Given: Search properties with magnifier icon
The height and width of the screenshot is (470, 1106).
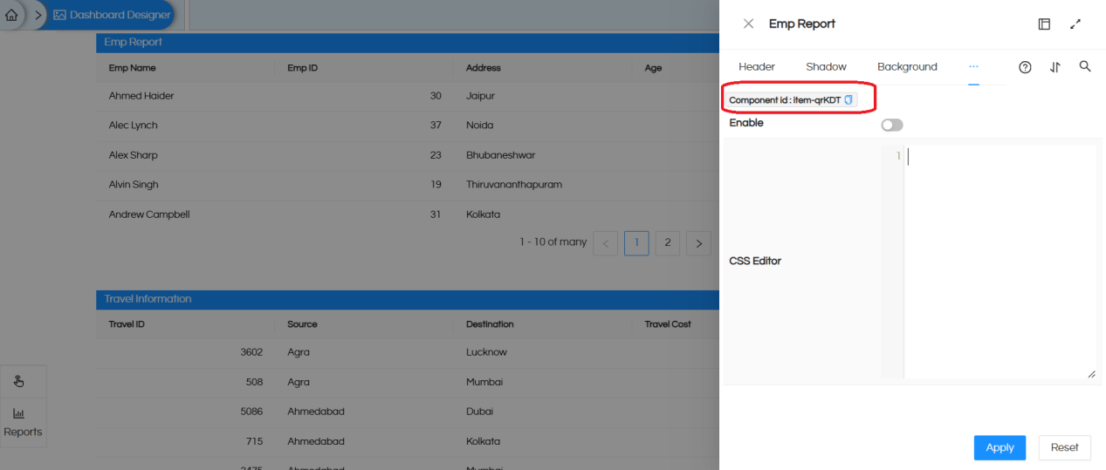Looking at the screenshot, I should click(1085, 66).
